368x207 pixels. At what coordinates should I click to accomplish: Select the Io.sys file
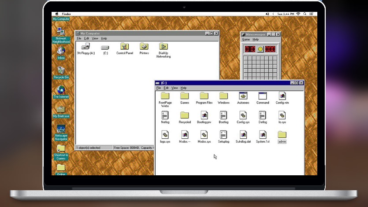(282, 118)
